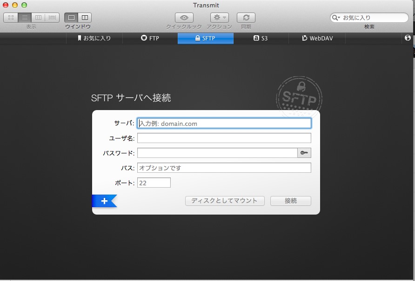Focus the パス path field
The image size is (415, 281).
tap(224, 168)
